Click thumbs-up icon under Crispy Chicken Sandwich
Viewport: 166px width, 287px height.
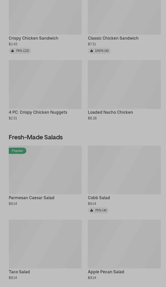(12, 51)
